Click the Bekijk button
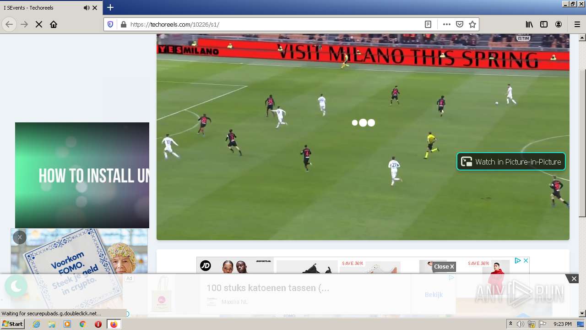 click(434, 295)
